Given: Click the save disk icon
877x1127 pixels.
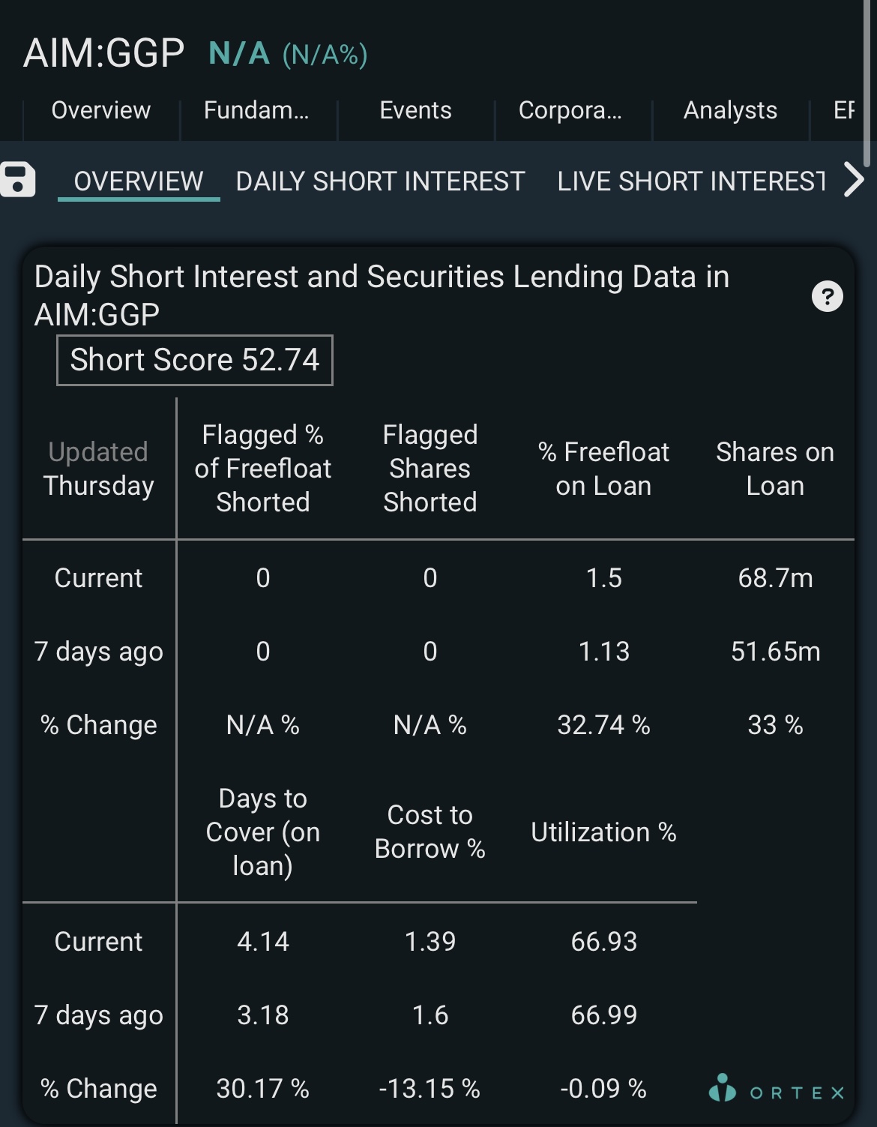Looking at the screenshot, I should (x=18, y=180).
